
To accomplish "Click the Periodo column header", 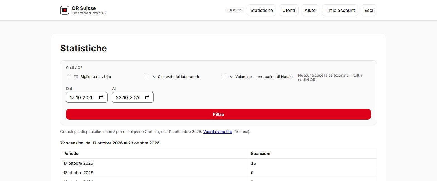I will pyautogui.click(x=154, y=154).
